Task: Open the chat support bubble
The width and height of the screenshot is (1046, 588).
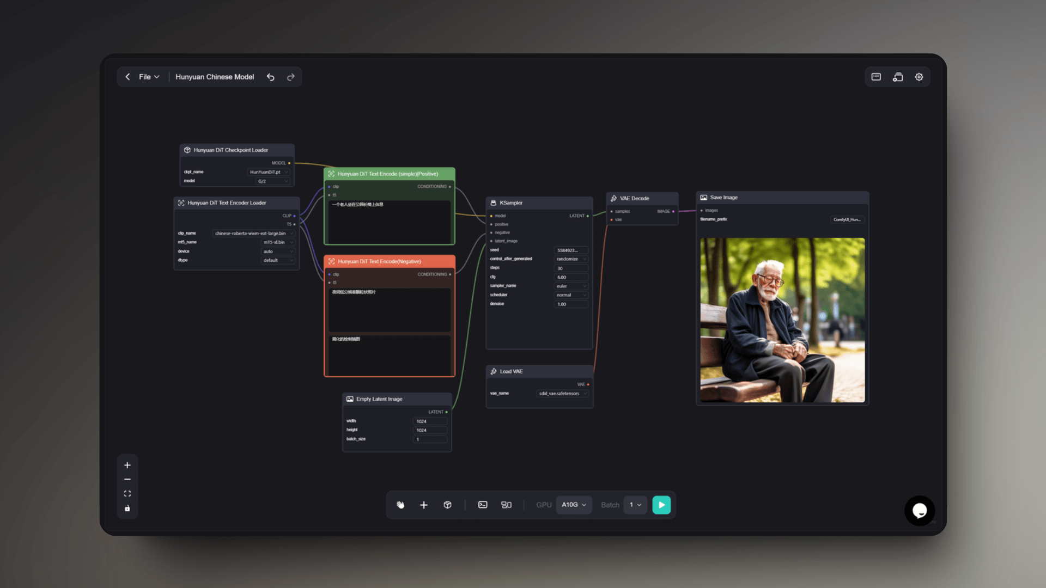Action: 920,511
